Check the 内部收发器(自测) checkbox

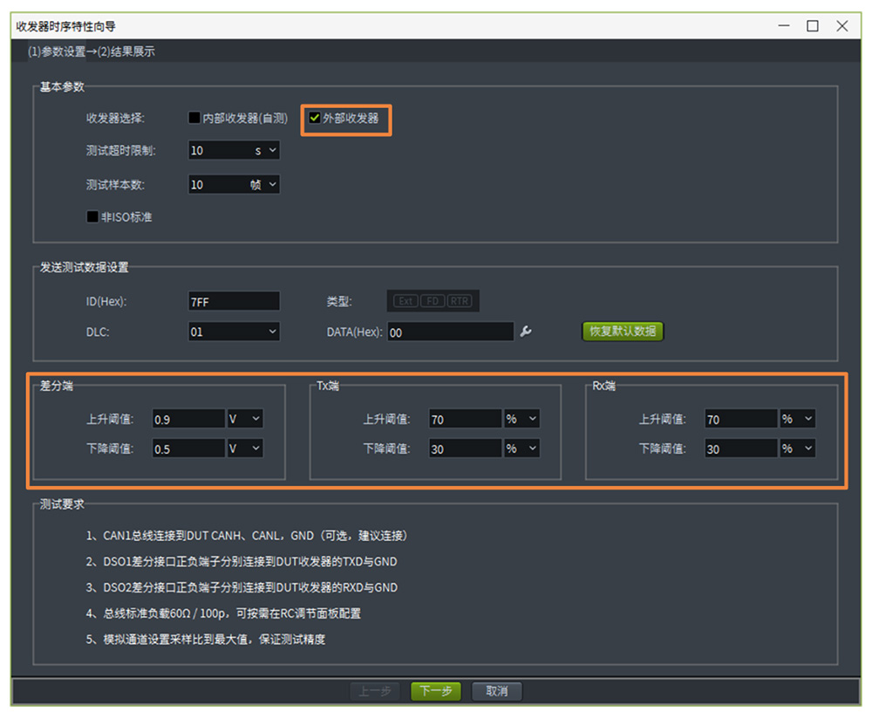194,118
